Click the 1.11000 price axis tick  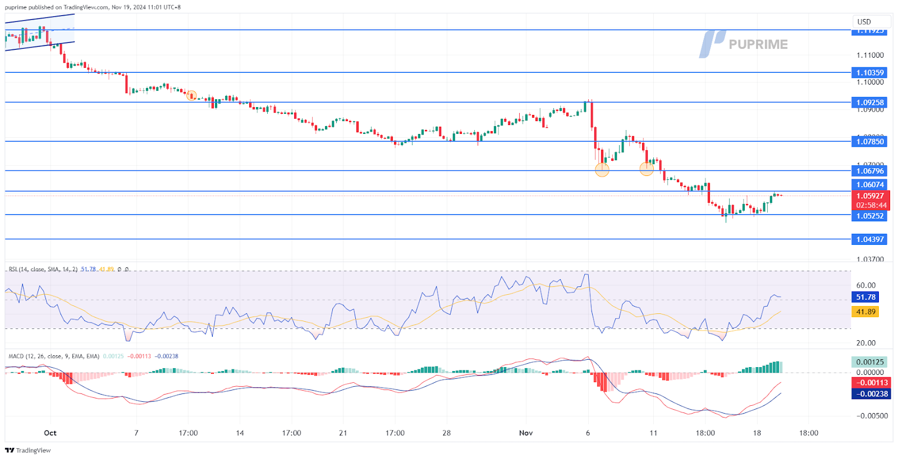870,55
